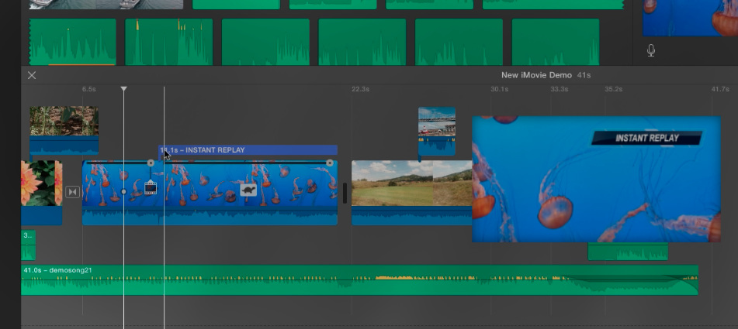The height and width of the screenshot is (329, 738).
Task: Click the audio keyframe dot on jellyfish clip
Action: tap(123, 191)
